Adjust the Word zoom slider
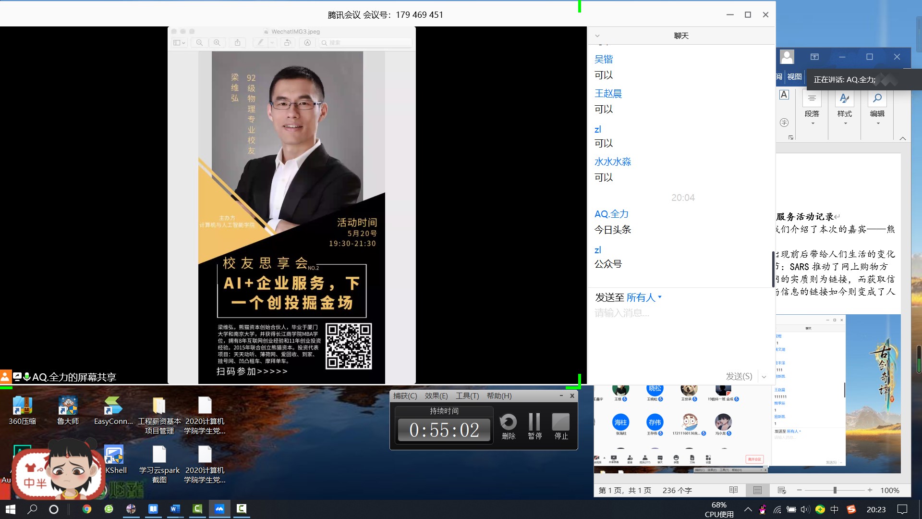Screen dimensions: 922x519 pos(835,490)
